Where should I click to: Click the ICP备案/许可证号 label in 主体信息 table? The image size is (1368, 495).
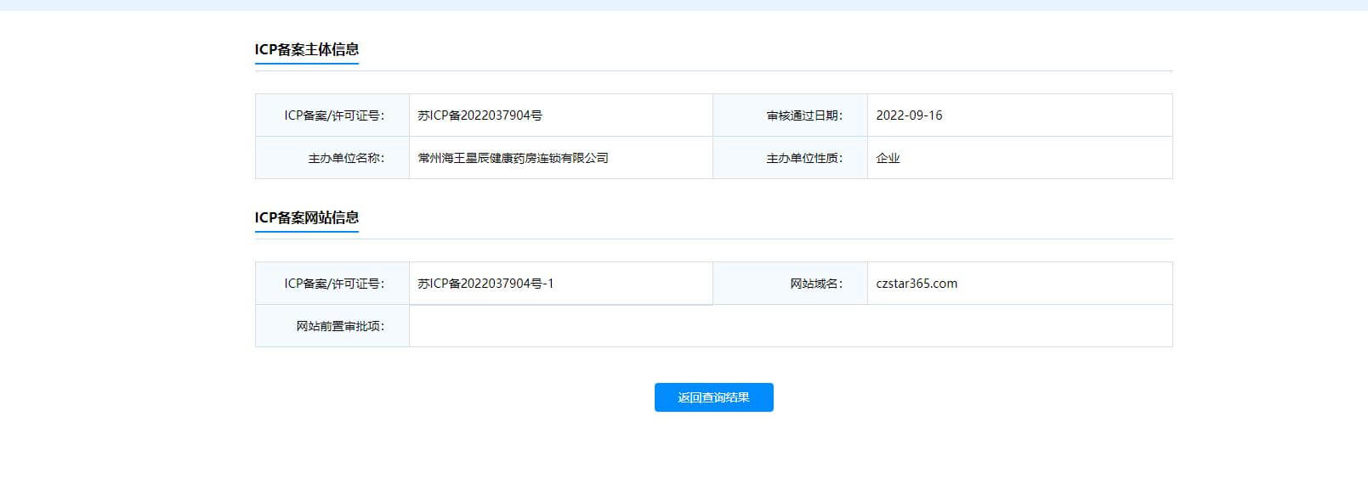click(x=334, y=115)
